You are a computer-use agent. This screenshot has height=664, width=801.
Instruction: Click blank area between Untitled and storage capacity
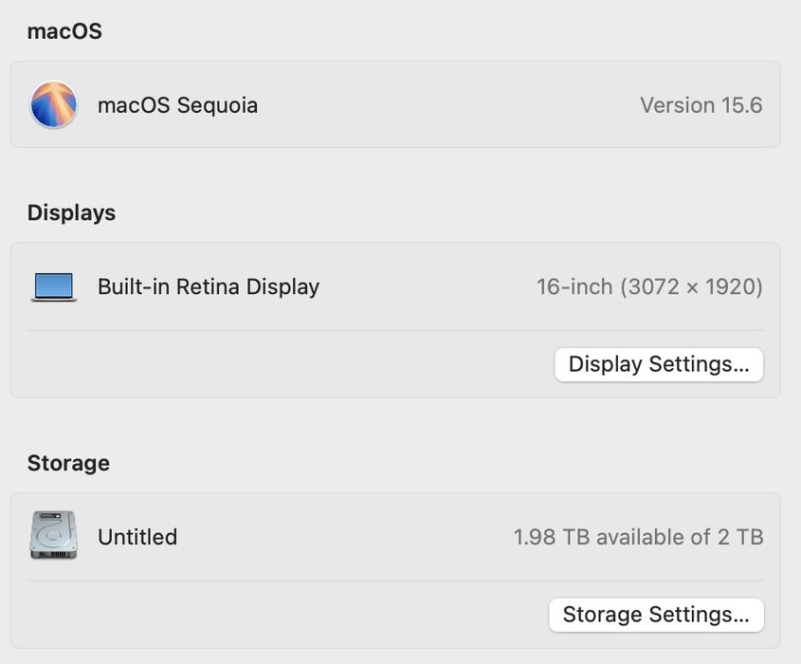[x=341, y=537]
